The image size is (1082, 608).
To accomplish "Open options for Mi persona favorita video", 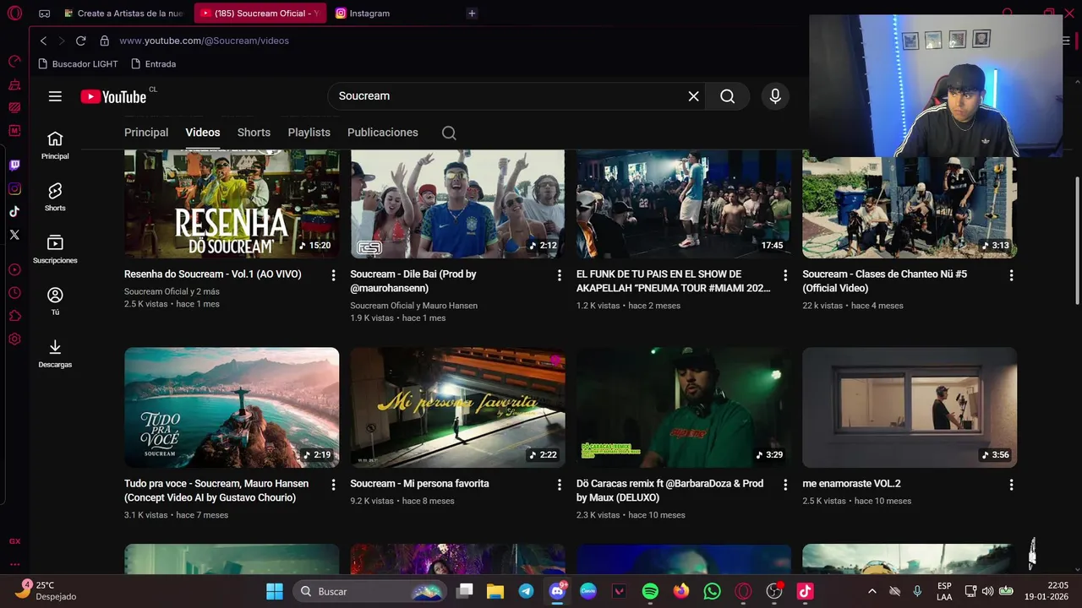I will [559, 485].
